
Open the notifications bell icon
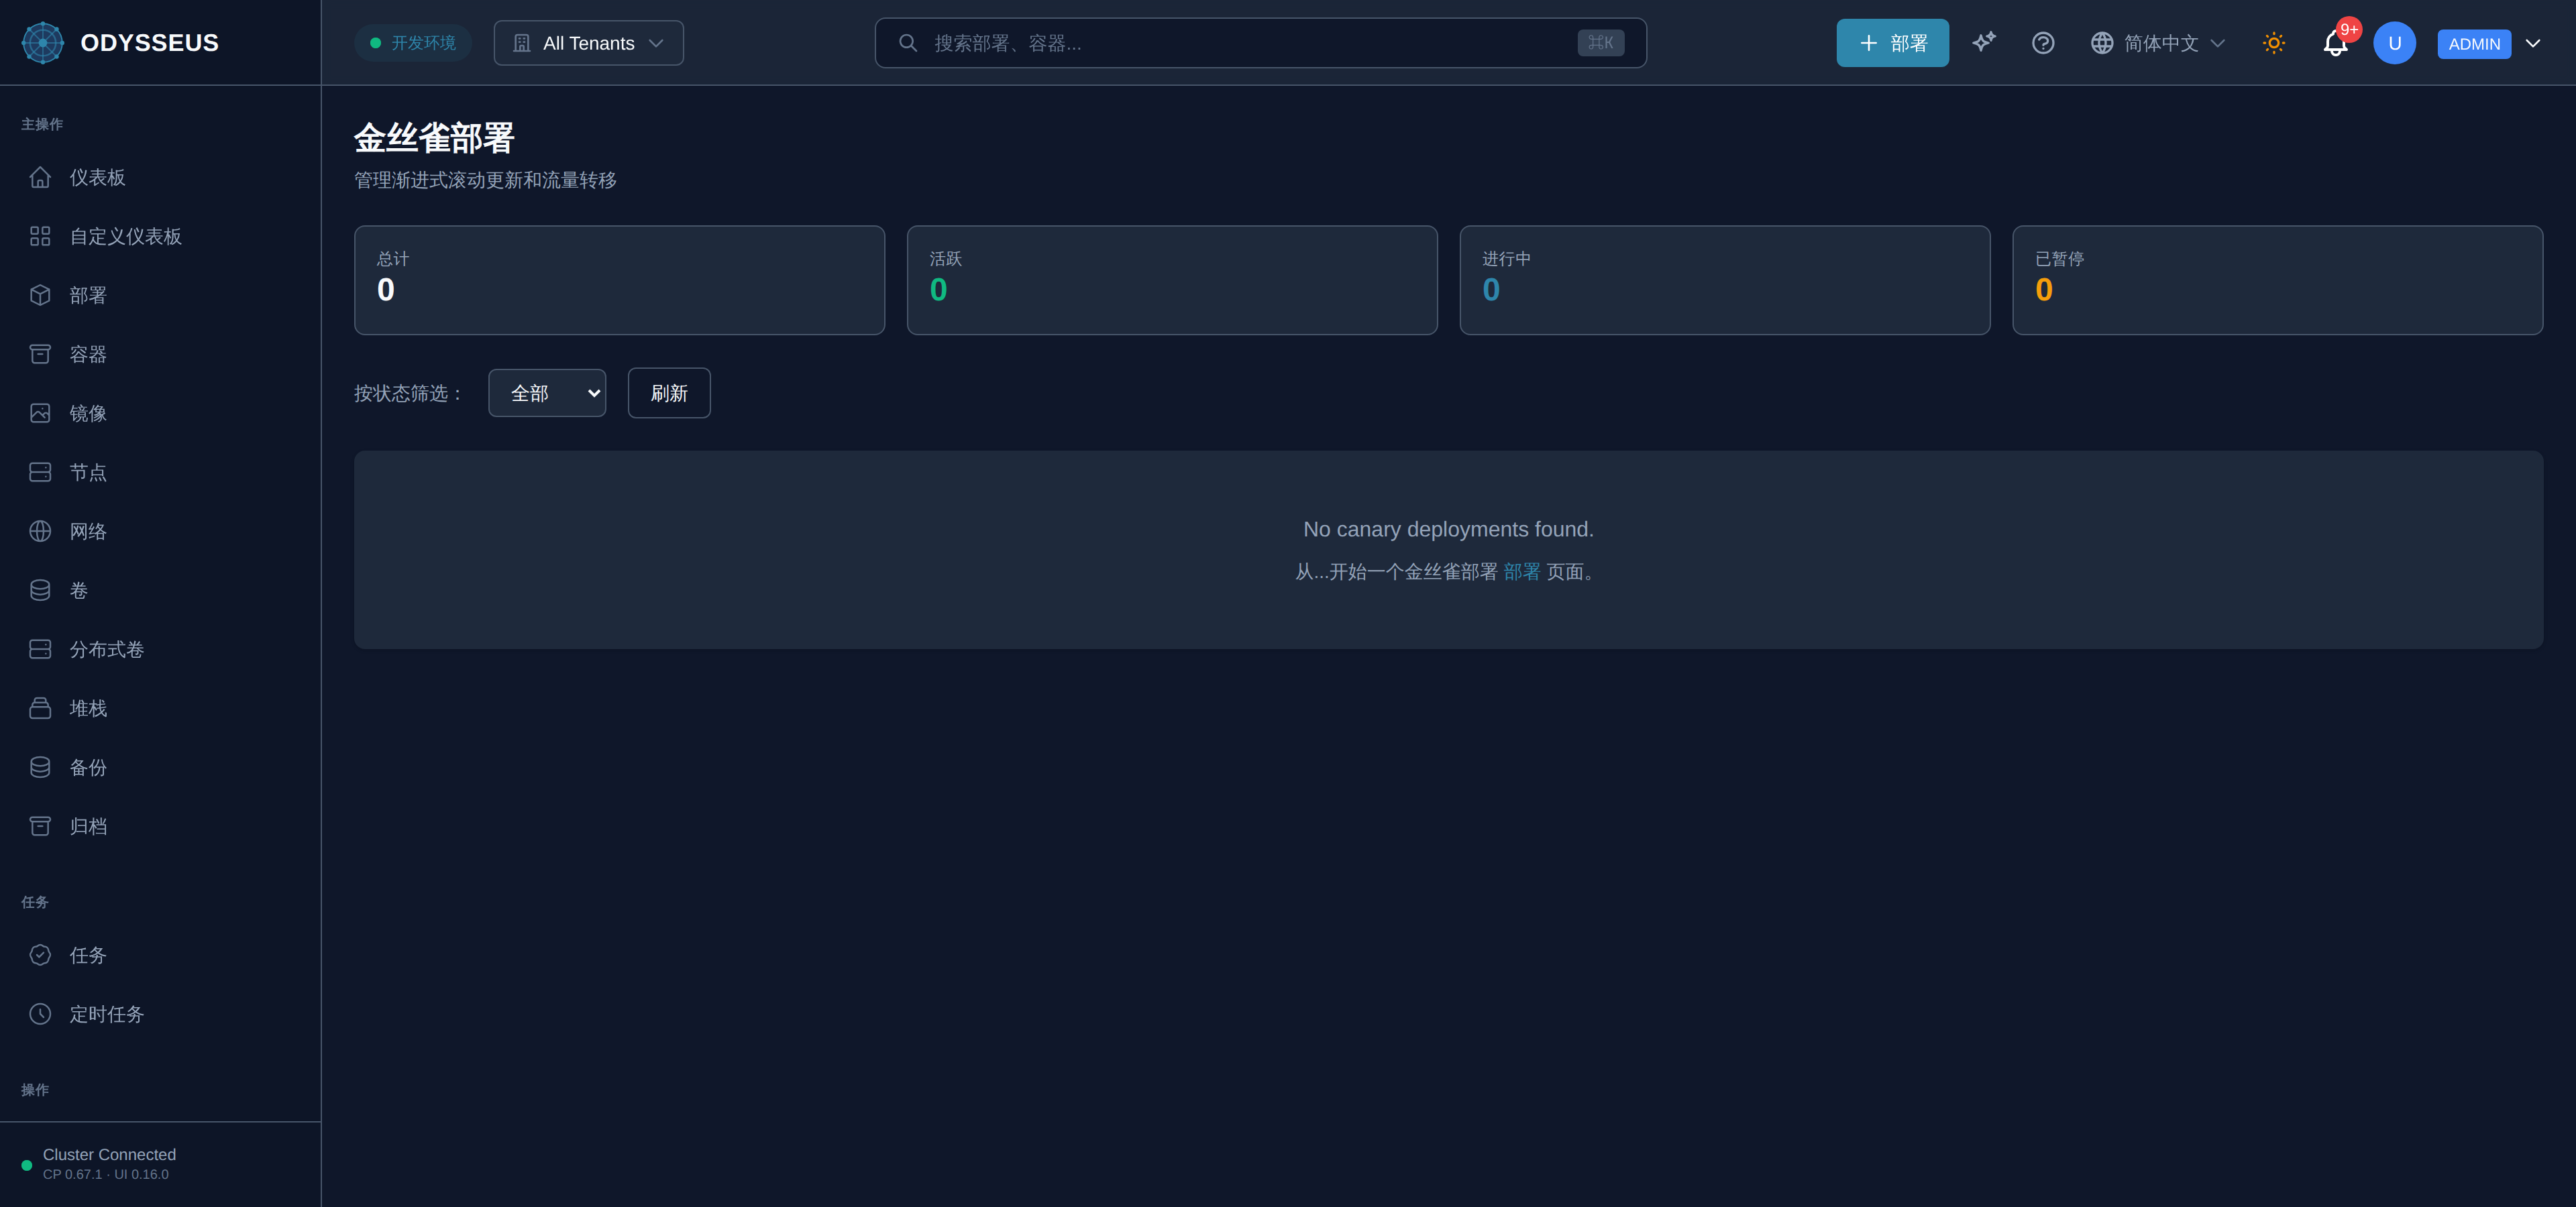[2335, 43]
